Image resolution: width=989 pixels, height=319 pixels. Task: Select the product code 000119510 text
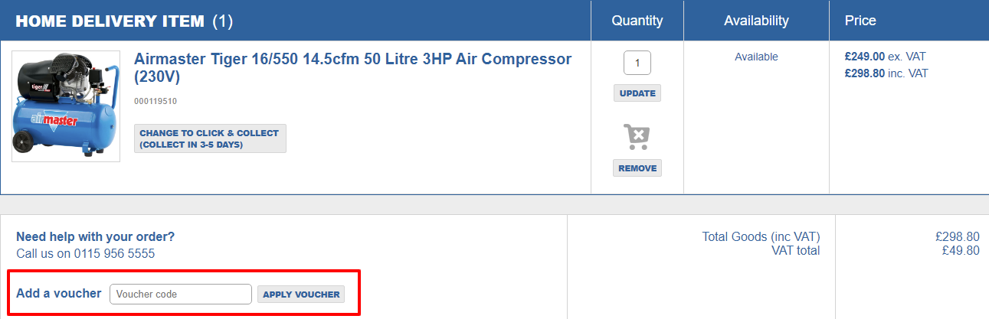tap(156, 101)
